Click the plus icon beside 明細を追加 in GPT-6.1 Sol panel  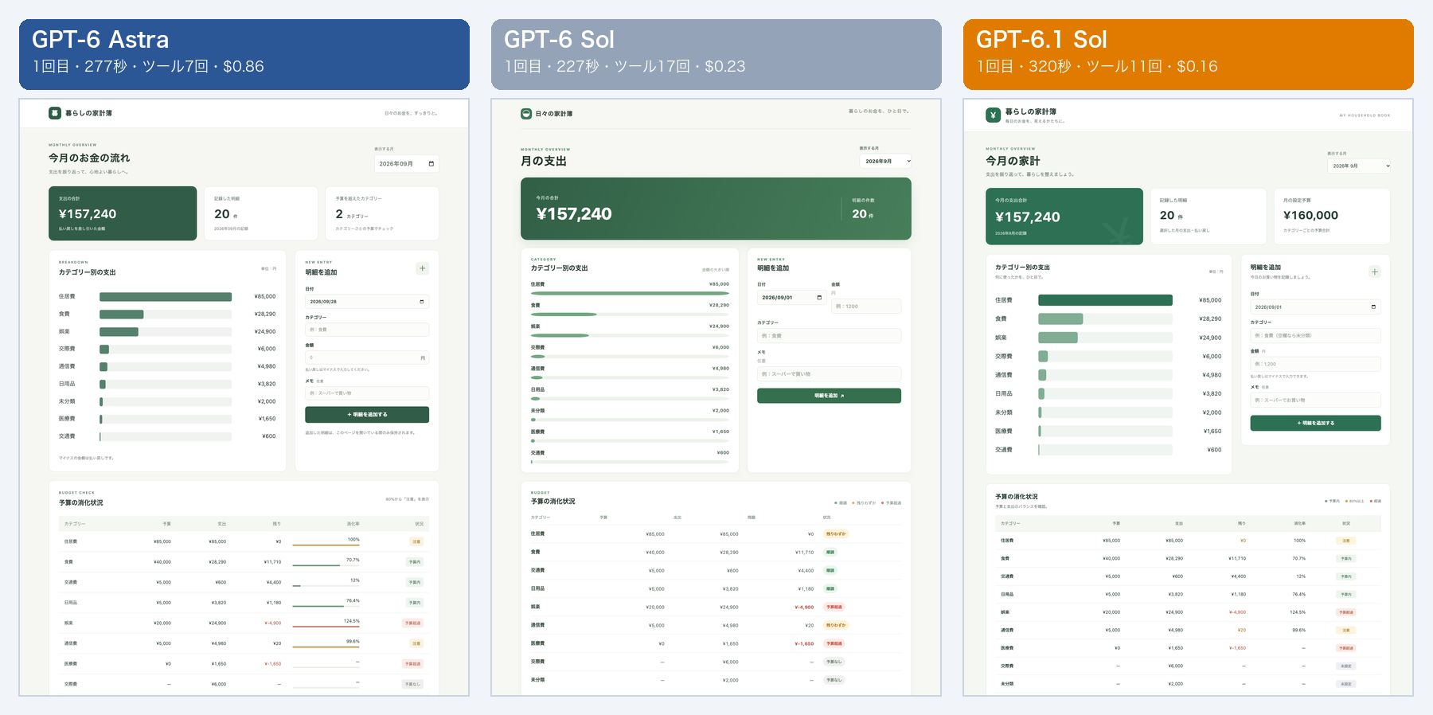(x=1374, y=272)
